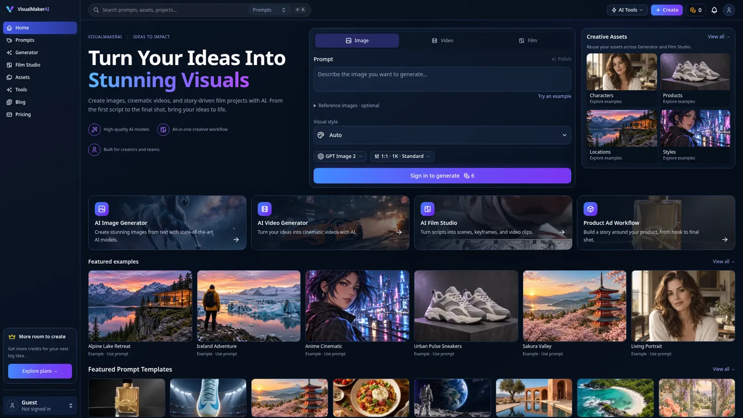Image resolution: width=743 pixels, height=418 pixels.
Task: Open the GPT Image 2 model dropdown
Action: [340, 157]
